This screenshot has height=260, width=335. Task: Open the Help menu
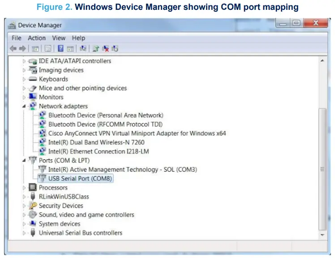click(78, 38)
